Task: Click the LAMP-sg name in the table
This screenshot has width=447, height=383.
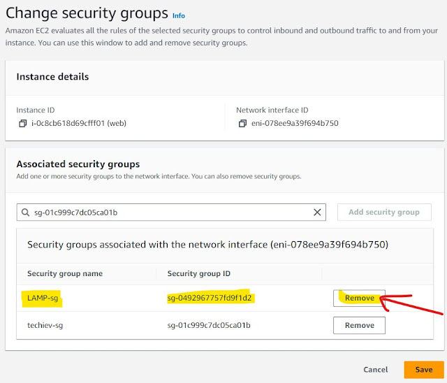Action: [x=43, y=299]
